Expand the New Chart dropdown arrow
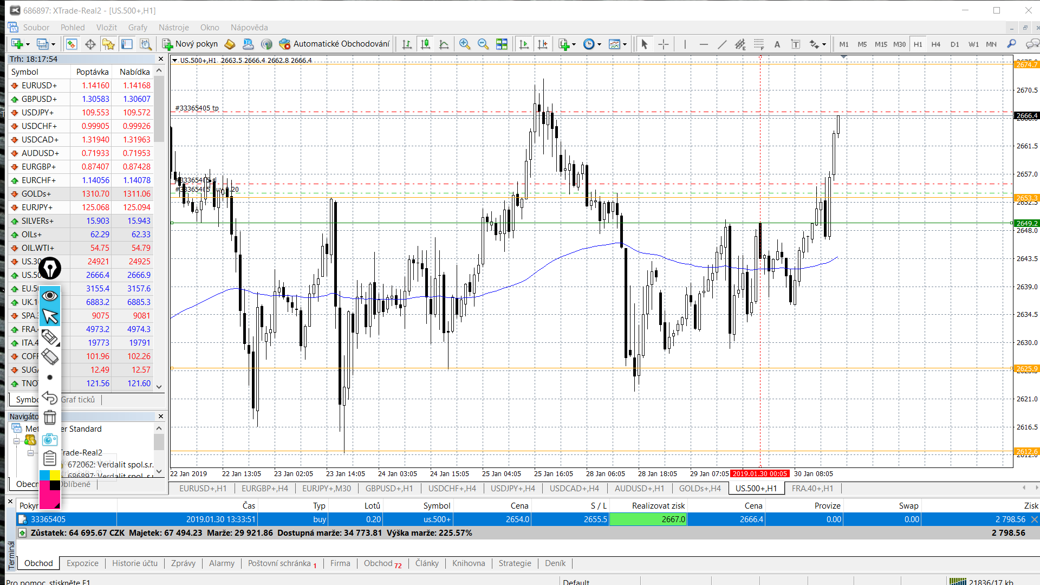This screenshot has width=1040, height=585. 28,44
